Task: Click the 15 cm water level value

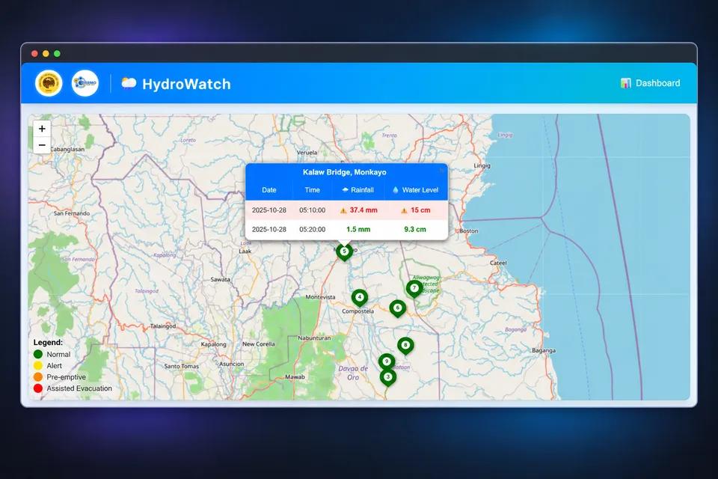Action: (420, 210)
